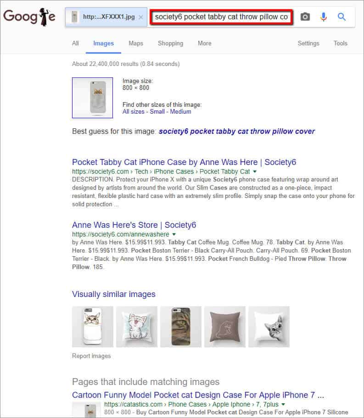
Task: Click the small phone case preview thumbnail
Action: tap(92, 98)
